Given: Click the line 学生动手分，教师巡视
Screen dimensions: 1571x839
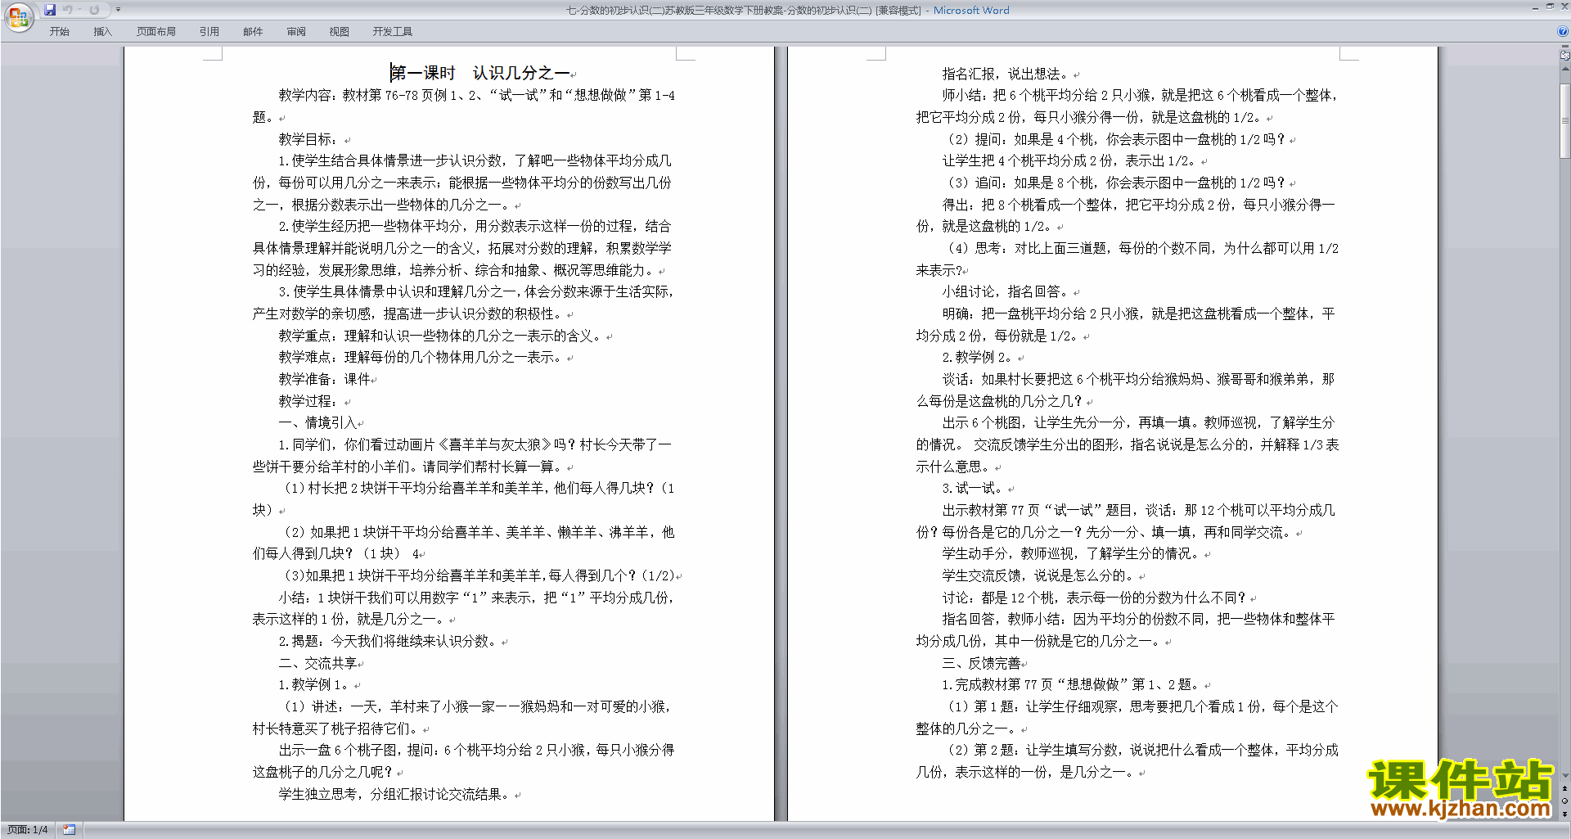Looking at the screenshot, I should coord(1071,553).
